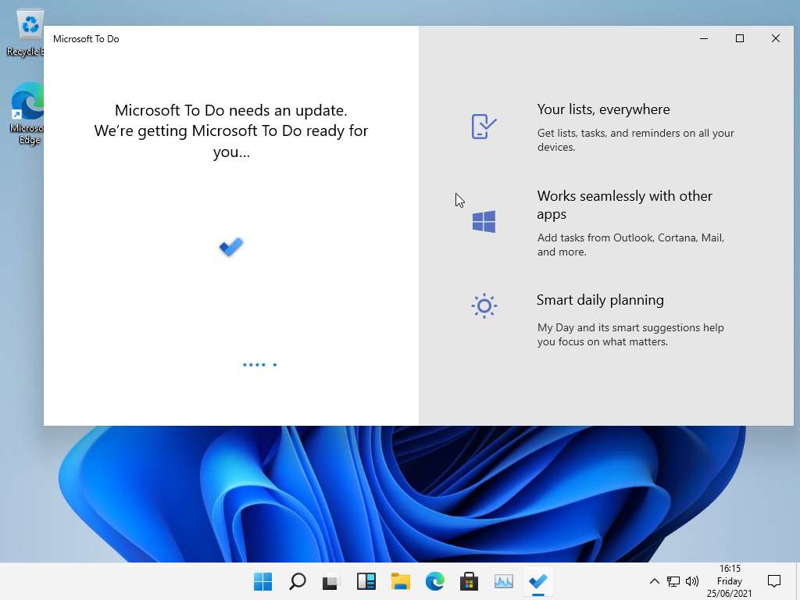Open taskbar Search
The height and width of the screenshot is (600, 800).
(297, 581)
